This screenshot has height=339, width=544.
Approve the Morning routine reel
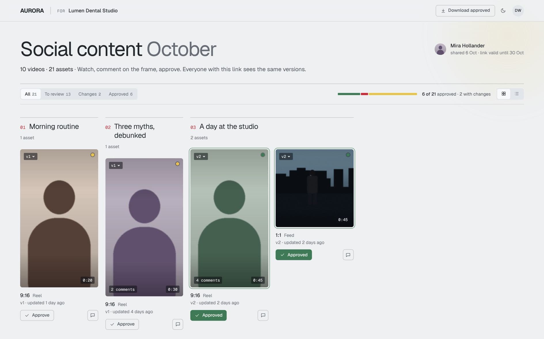click(37, 315)
